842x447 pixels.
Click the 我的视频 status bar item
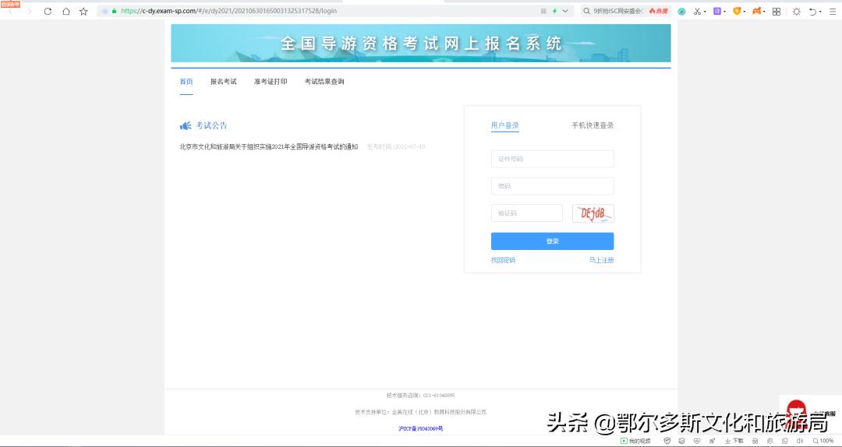[635, 441]
